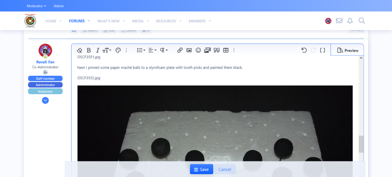Toggle BB code mode
The width and height of the screenshot is (392, 177).
(x=323, y=50)
